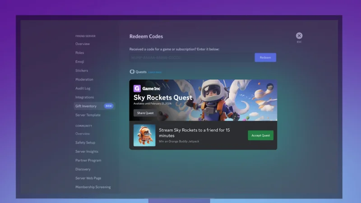Click the green Accept Quest button

coord(261,135)
